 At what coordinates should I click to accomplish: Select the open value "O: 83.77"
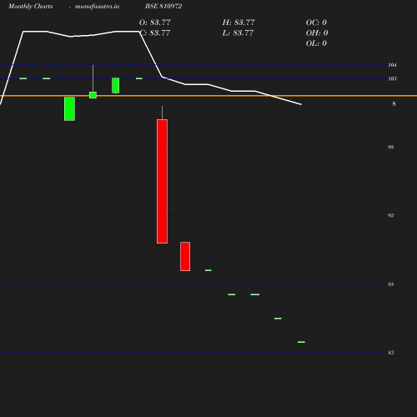coord(155,23)
